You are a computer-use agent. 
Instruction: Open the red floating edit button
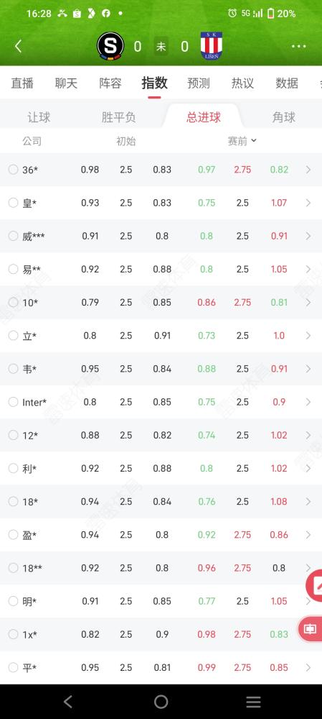coord(315,585)
